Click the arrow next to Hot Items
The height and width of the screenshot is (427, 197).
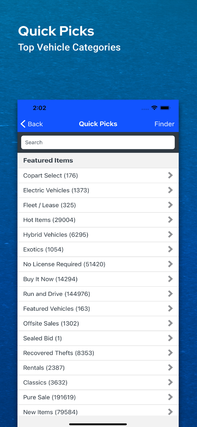(x=170, y=220)
